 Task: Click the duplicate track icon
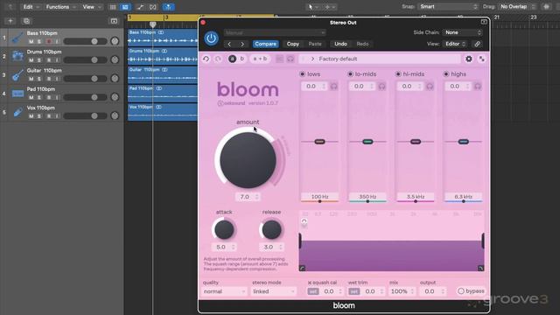pos(26,21)
